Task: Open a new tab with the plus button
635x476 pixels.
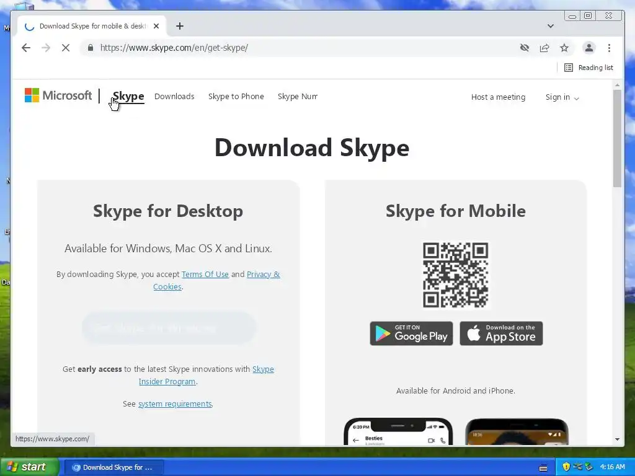Action: click(x=180, y=26)
